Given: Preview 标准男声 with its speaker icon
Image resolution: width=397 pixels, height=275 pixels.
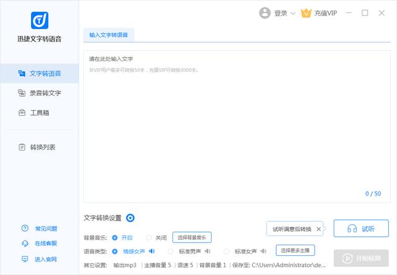Looking at the screenshot, I should click(208, 251).
